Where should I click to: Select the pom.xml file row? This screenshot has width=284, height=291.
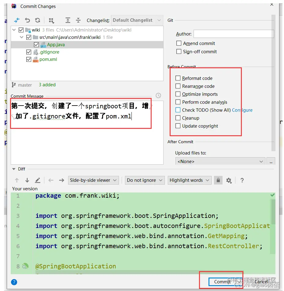point(87,59)
